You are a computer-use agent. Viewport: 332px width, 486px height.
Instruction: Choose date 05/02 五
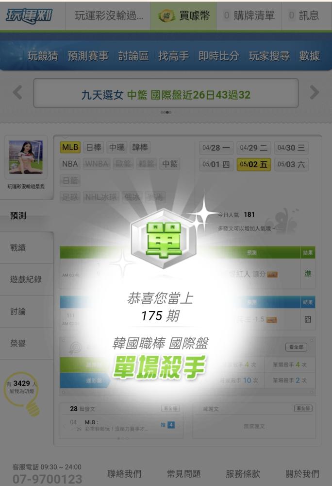click(x=254, y=164)
